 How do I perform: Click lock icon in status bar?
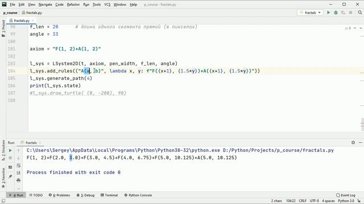coord(359,201)
